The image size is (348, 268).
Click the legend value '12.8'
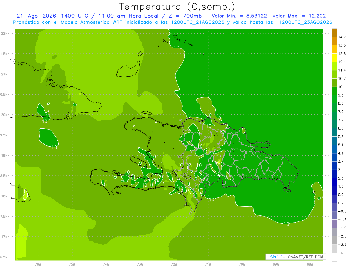tap(342, 54)
